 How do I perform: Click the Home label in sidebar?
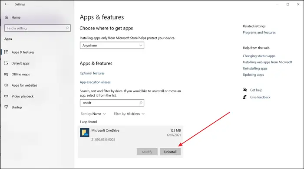(x=16, y=17)
